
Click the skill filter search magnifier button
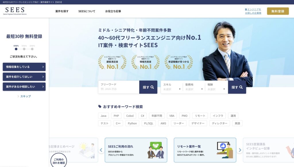pyautogui.click(x=237, y=87)
